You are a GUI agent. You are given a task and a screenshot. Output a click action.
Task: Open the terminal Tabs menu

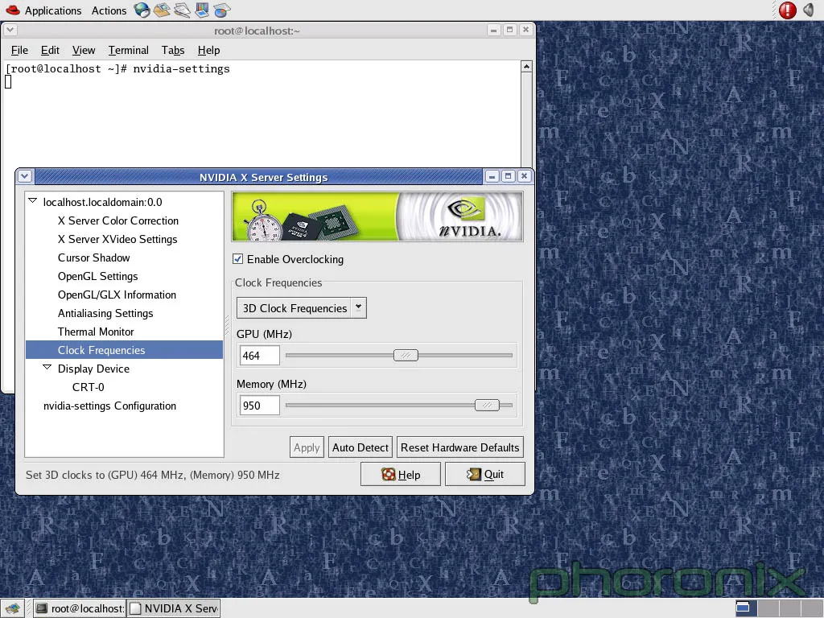(x=173, y=50)
